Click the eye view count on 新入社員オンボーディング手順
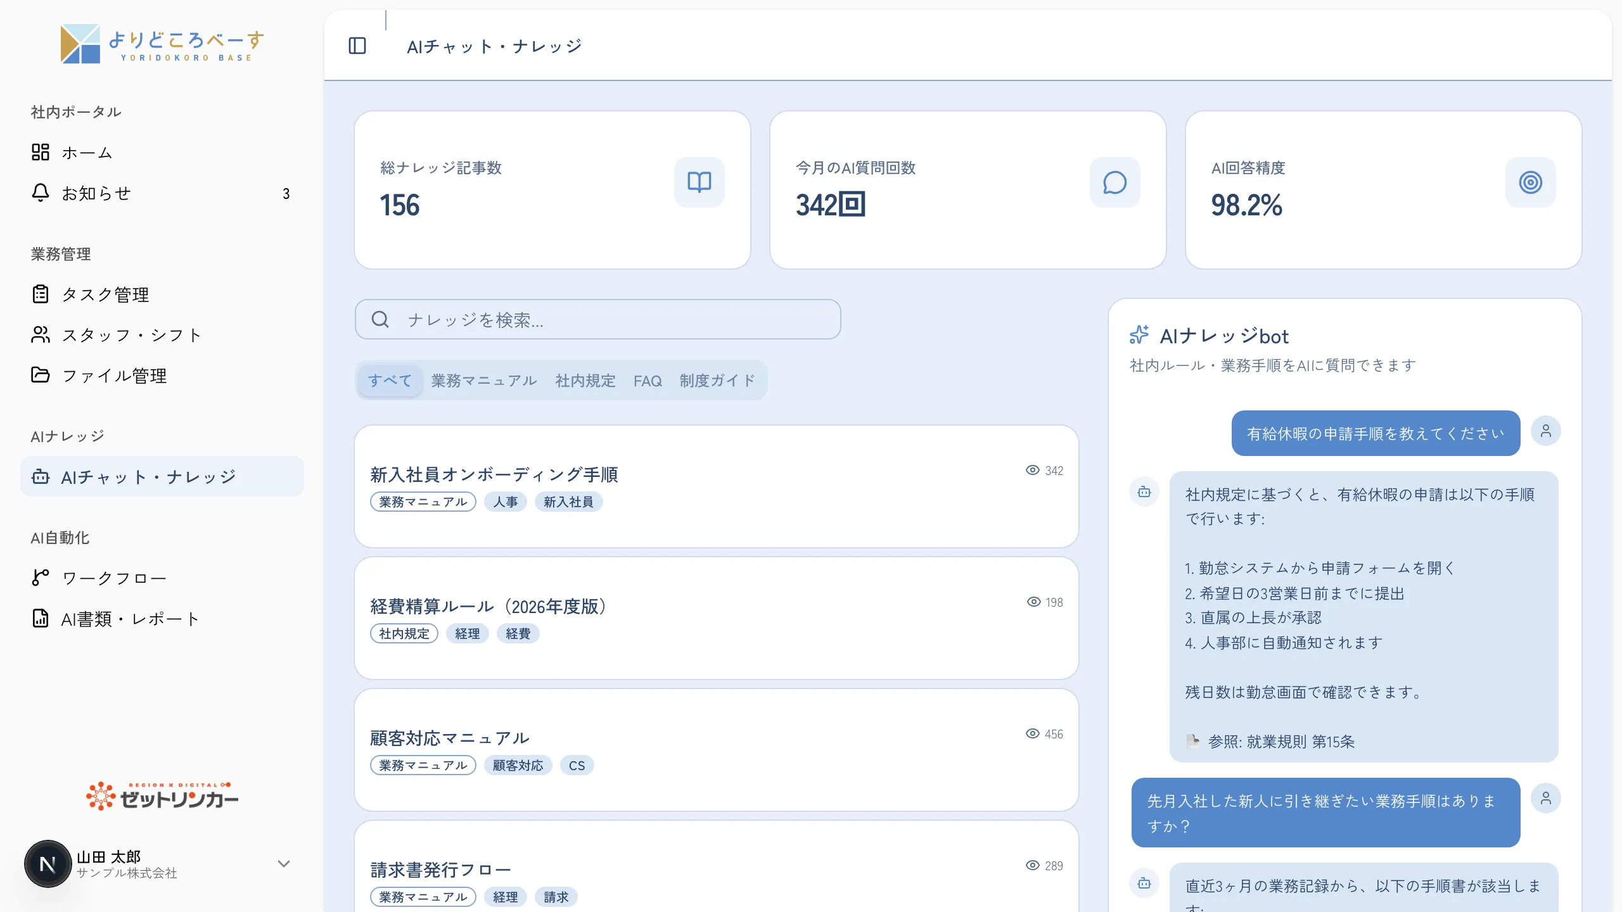The height and width of the screenshot is (912, 1622). pyautogui.click(x=1044, y=471)
